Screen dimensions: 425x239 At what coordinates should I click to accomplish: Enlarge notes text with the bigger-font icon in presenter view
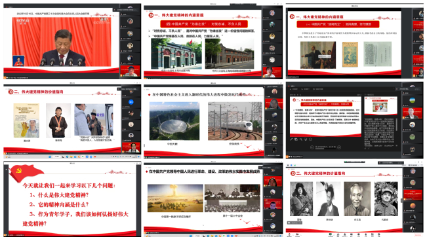pyautogui.click(x=365, y=149)
